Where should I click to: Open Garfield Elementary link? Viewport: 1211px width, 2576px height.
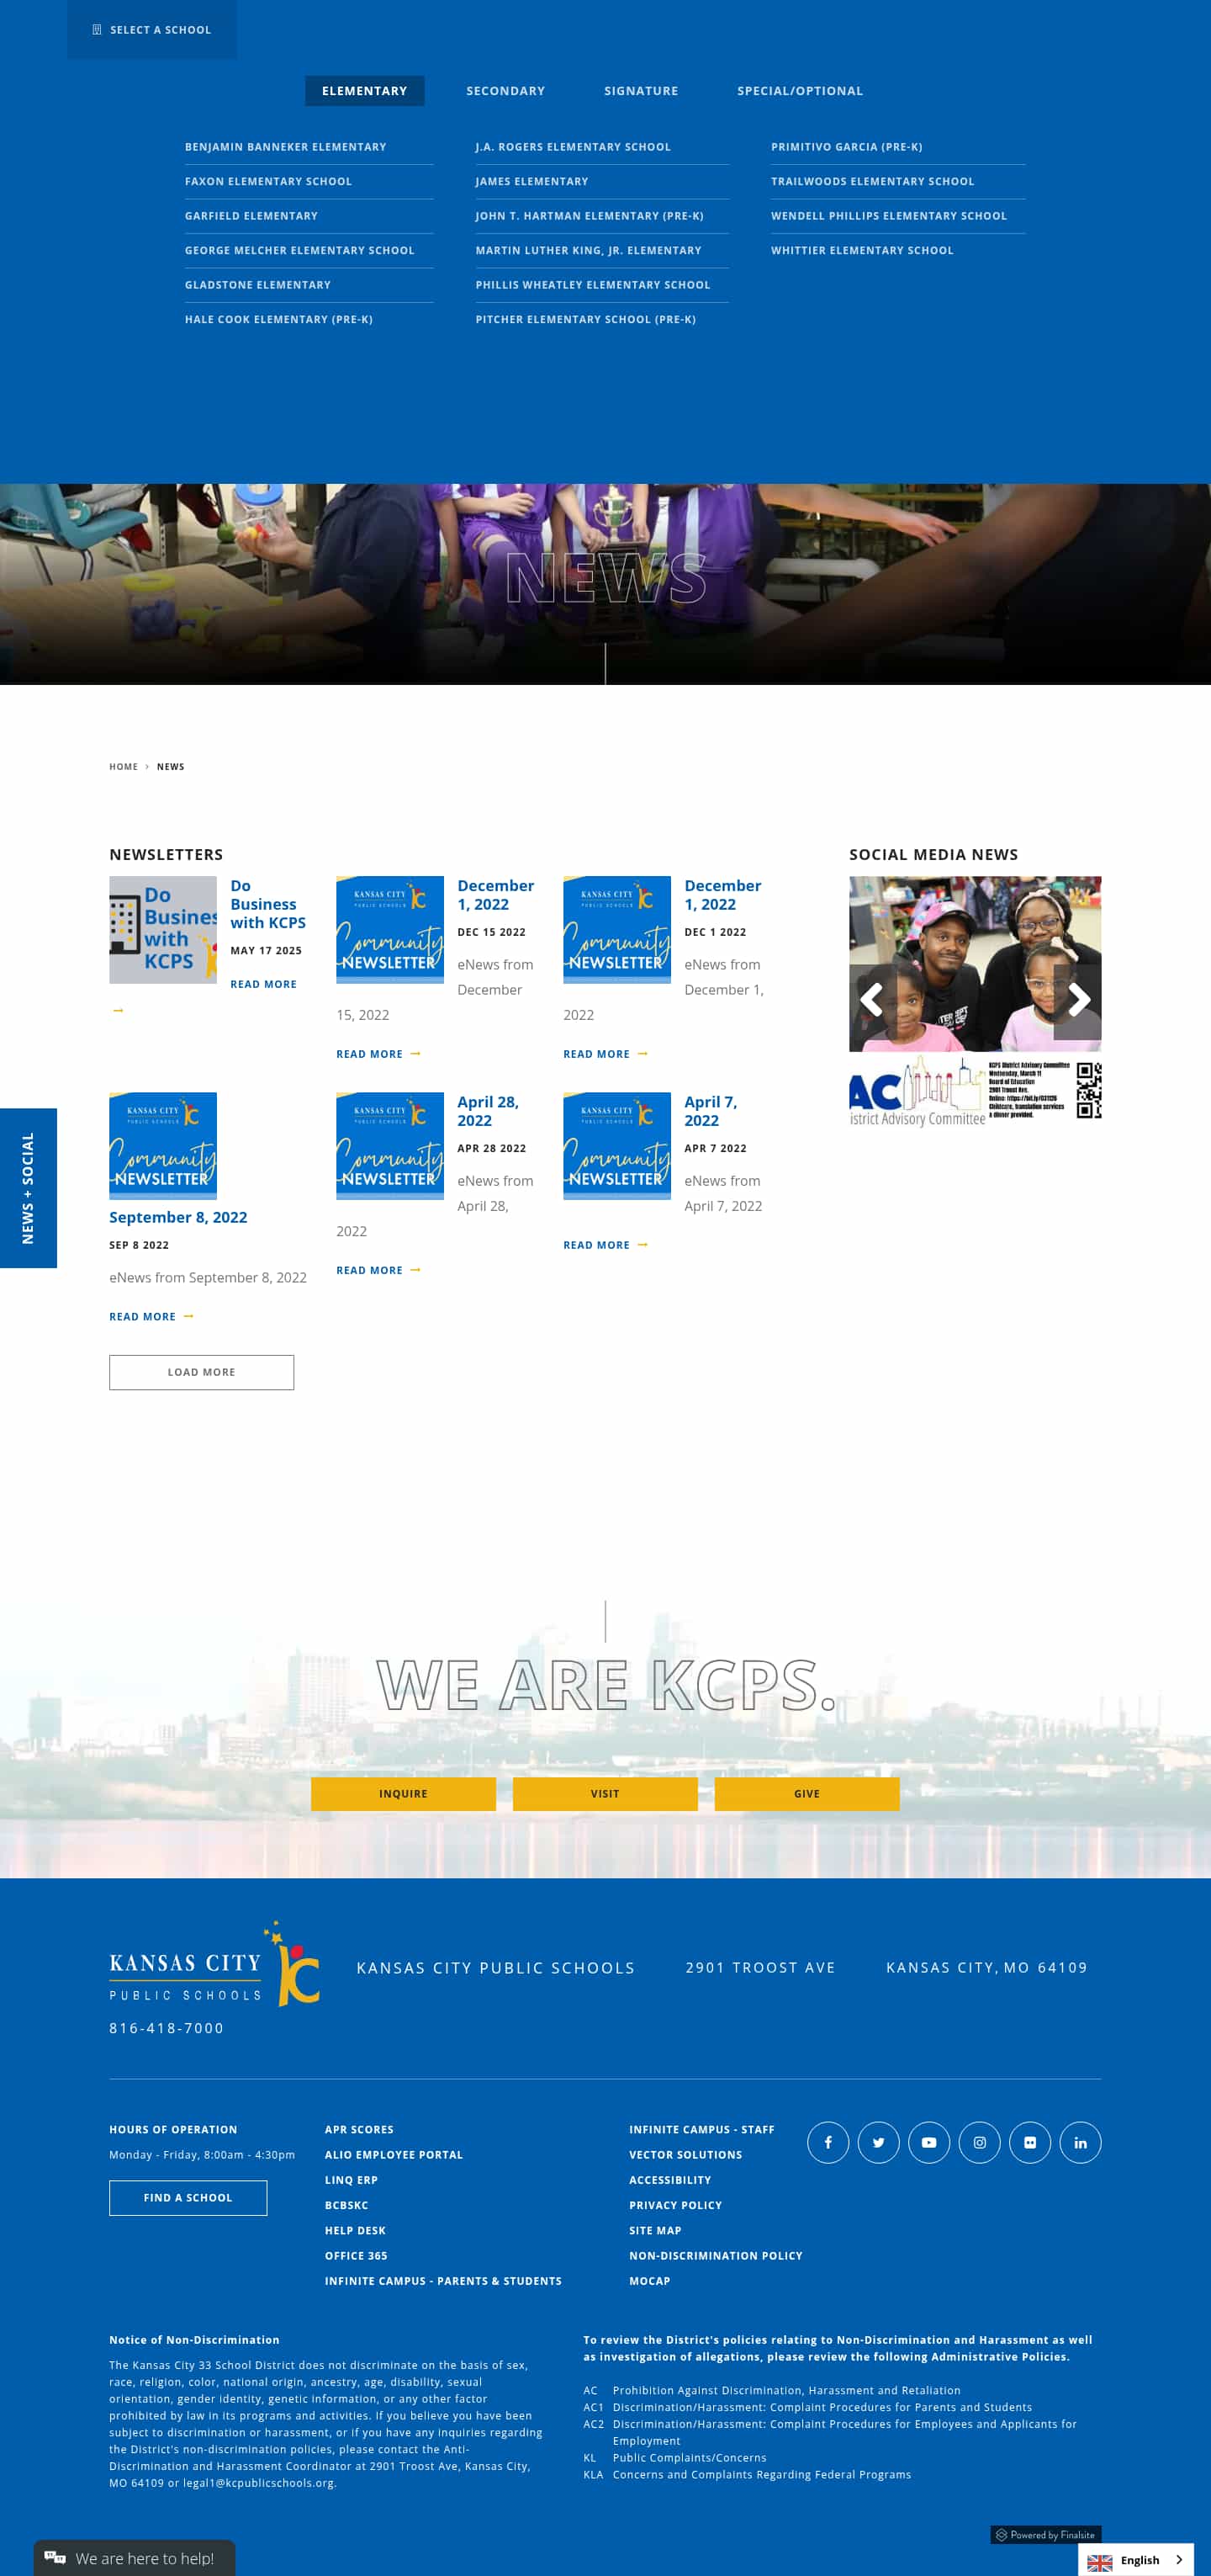coord(251,216)
